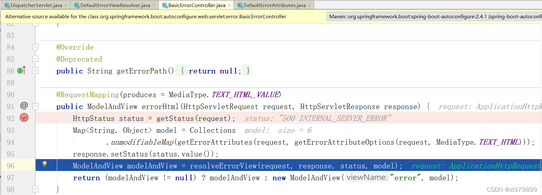Click the lightbulb intention icon on line 96
The image size is (542, 195).
point(45,164)
